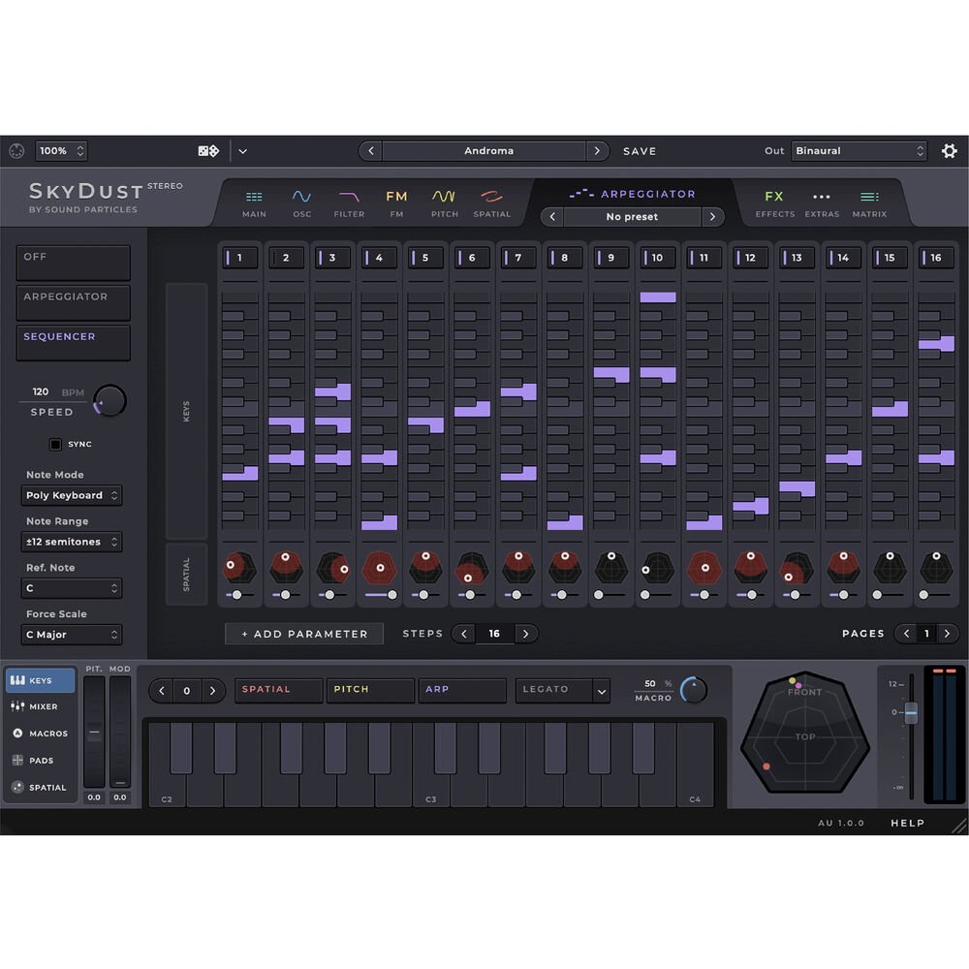Click the dice randomize icon
Viewport: 969px width, 969px height.
click(x=208, y=151)
